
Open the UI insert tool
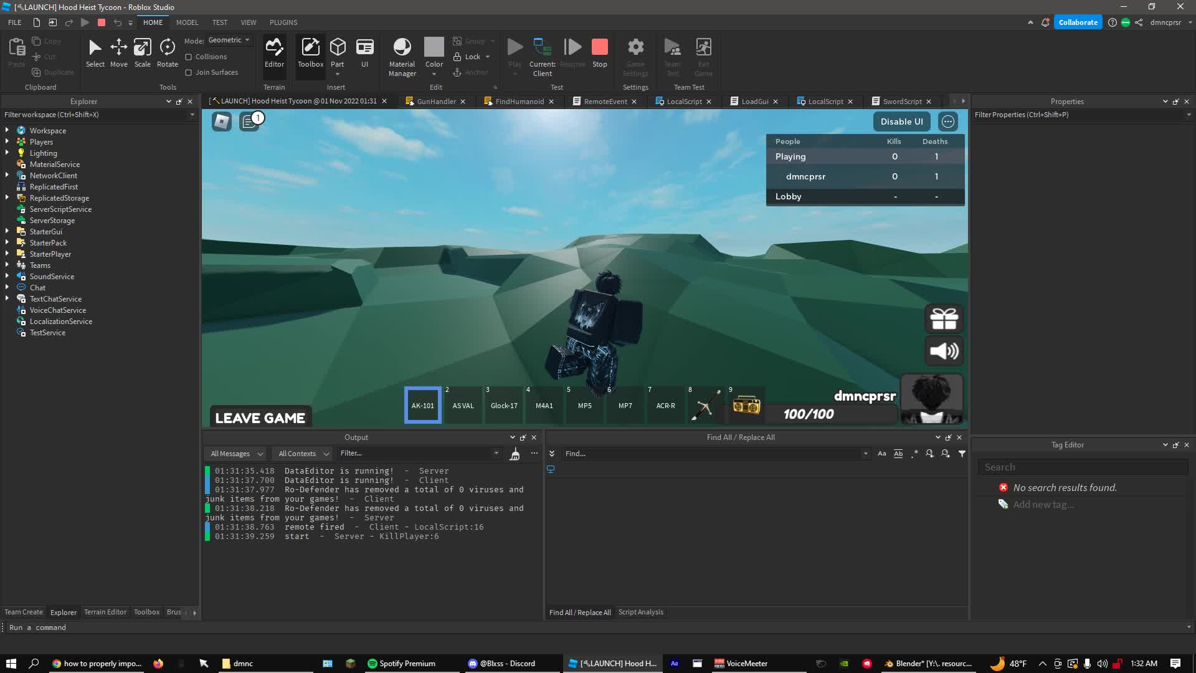coord(364,53)
